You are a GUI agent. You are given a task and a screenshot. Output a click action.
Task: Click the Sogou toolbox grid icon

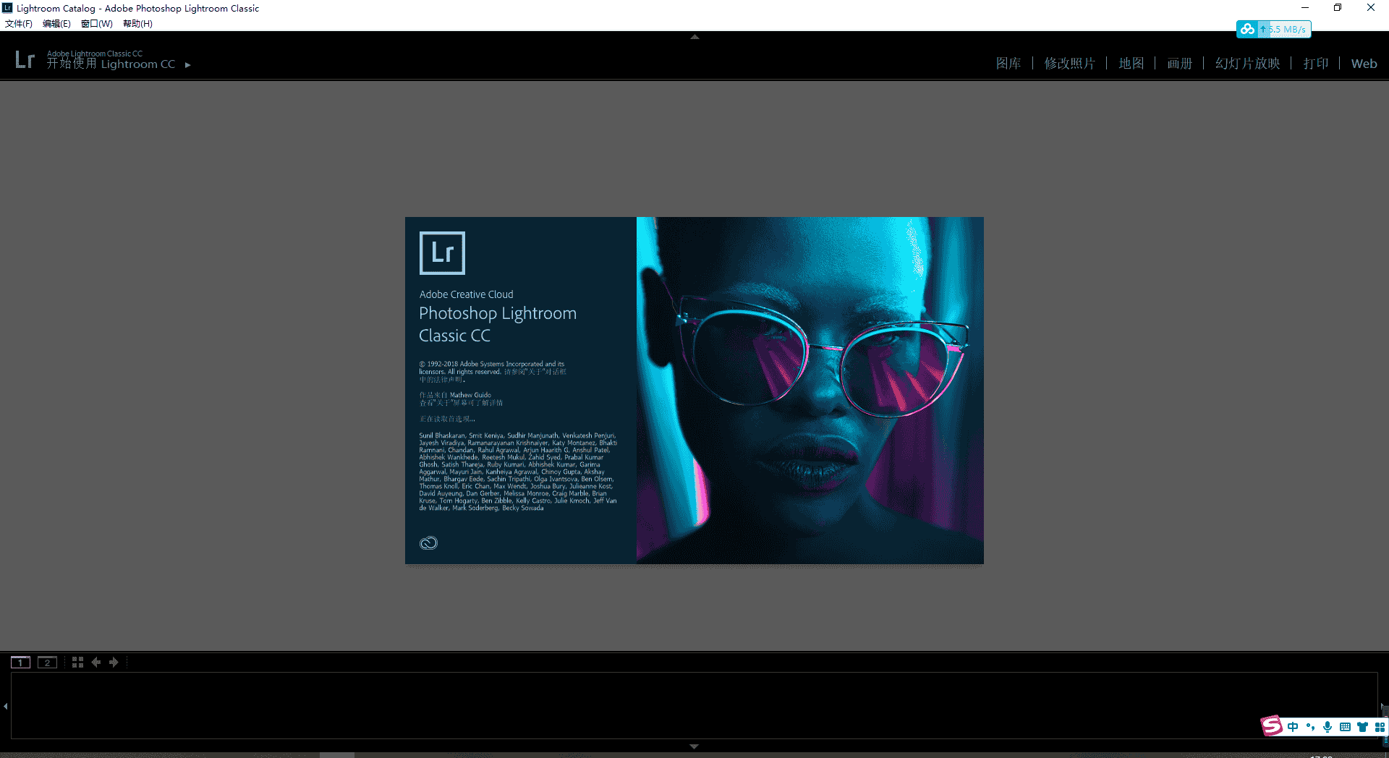pyautogui.click(x=1379, y=727)
